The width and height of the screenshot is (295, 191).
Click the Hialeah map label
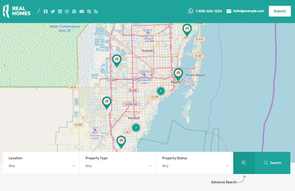pos(147,51)
